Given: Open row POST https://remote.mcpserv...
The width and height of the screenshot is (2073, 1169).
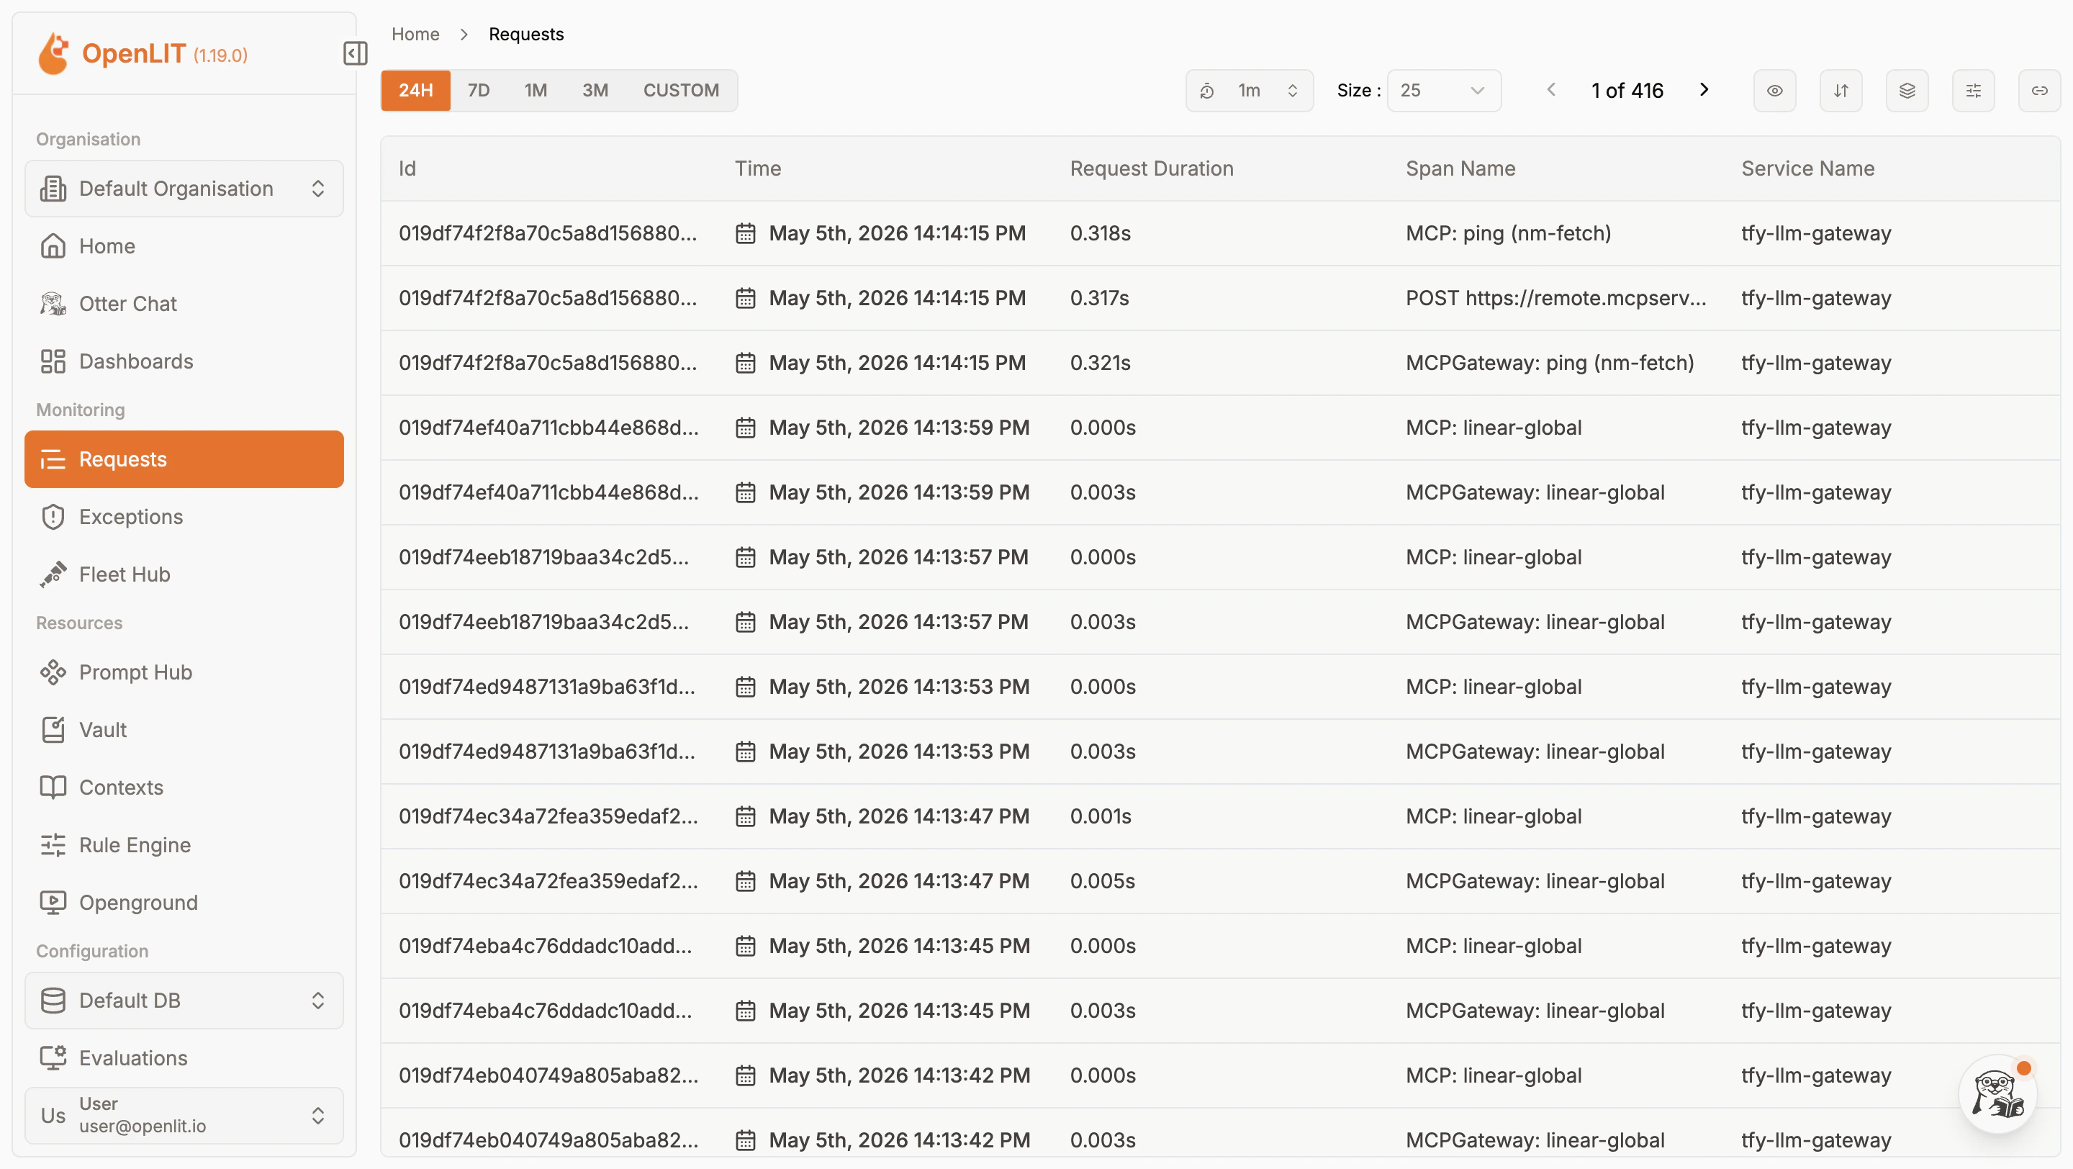Looking at the screenshot, I should (x=1220, y=298).
